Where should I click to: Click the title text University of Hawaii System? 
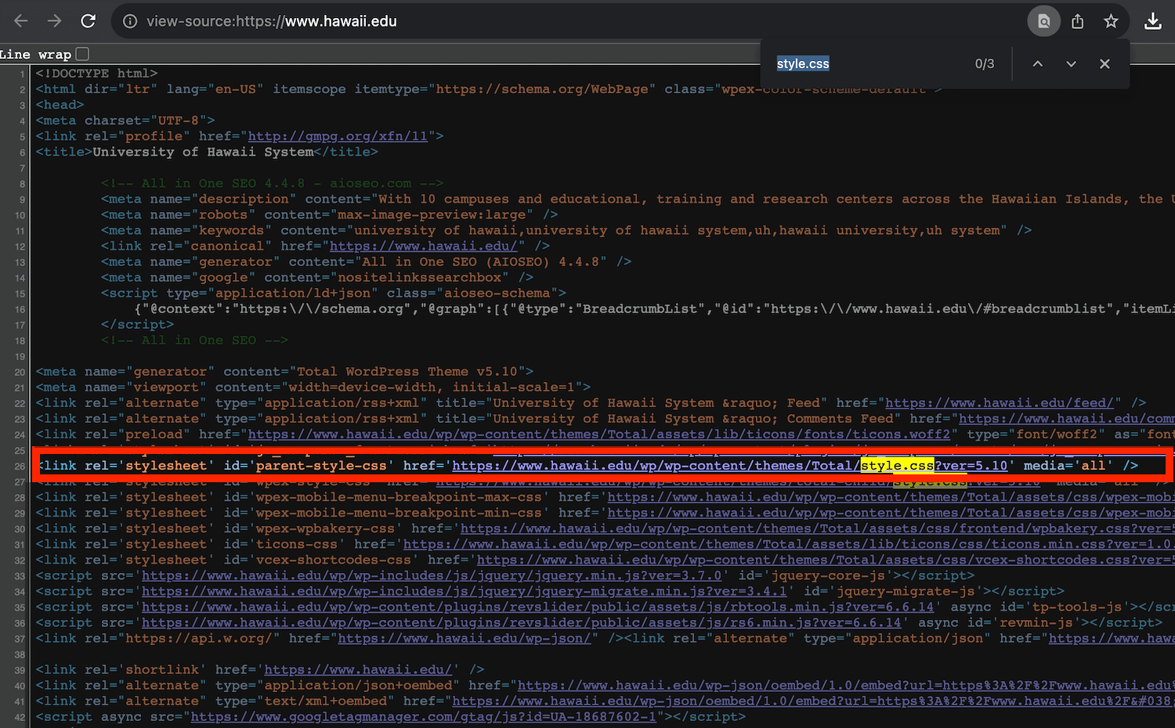(x=203, y=152)
